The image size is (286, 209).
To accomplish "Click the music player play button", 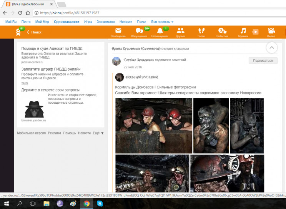I will coord(255,32).
